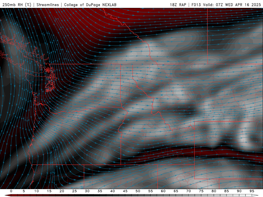Click the 65 label on the RH legend
Screen dimensions: 263x197
(x=176, y=191)
